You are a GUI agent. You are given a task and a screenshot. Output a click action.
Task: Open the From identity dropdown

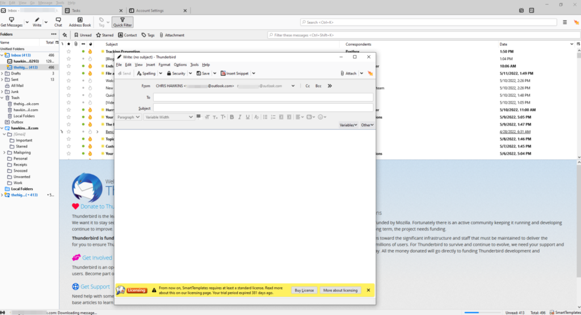tap(293, 86)
